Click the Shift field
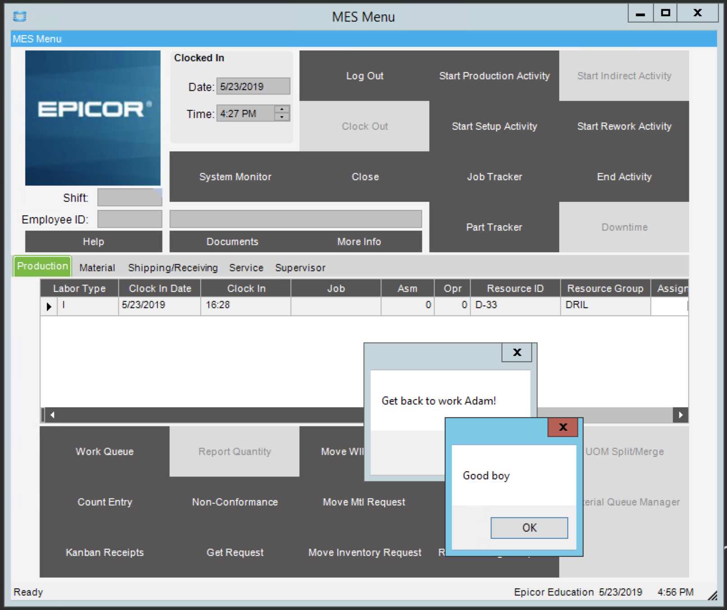The height and width of the screenshot is (610, 727). coord(130,197)
